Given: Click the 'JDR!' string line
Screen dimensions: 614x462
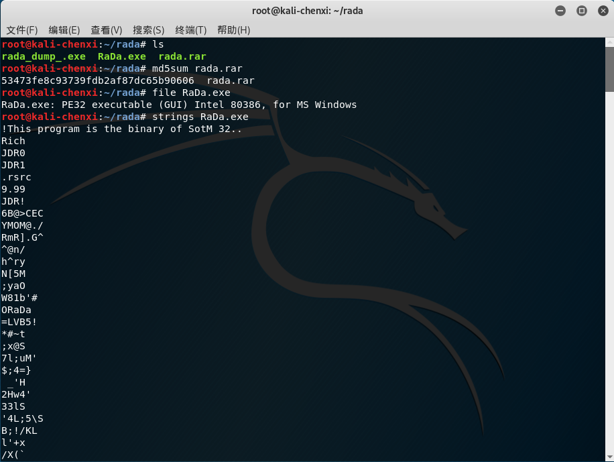Looking at the screenshot, I should 13,201.
